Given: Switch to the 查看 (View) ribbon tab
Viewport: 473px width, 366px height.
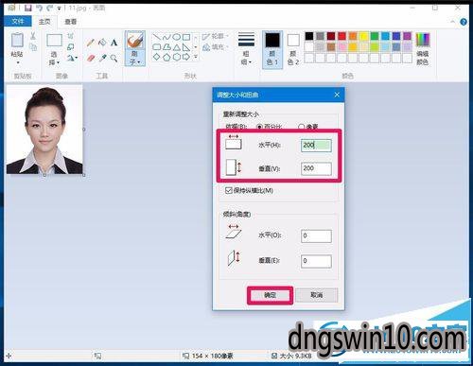Looking at the screenshot, I should click(70, 22).
